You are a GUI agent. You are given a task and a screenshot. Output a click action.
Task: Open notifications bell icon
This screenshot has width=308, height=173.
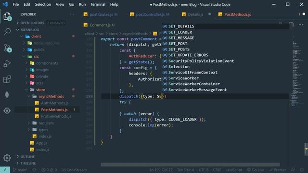(302, 170)
